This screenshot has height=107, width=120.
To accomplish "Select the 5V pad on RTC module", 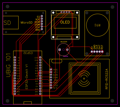I will [92, 52].
